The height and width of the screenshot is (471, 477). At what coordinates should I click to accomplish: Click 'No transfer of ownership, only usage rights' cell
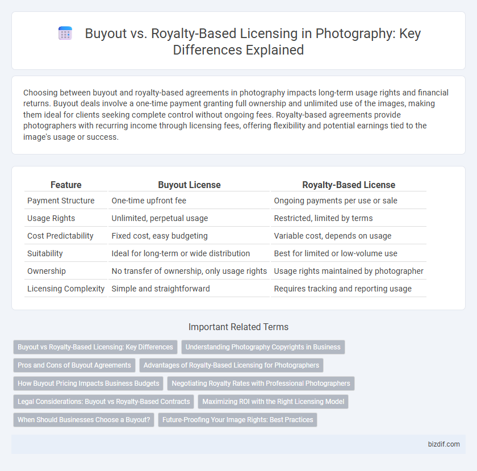tap(189, 271)
